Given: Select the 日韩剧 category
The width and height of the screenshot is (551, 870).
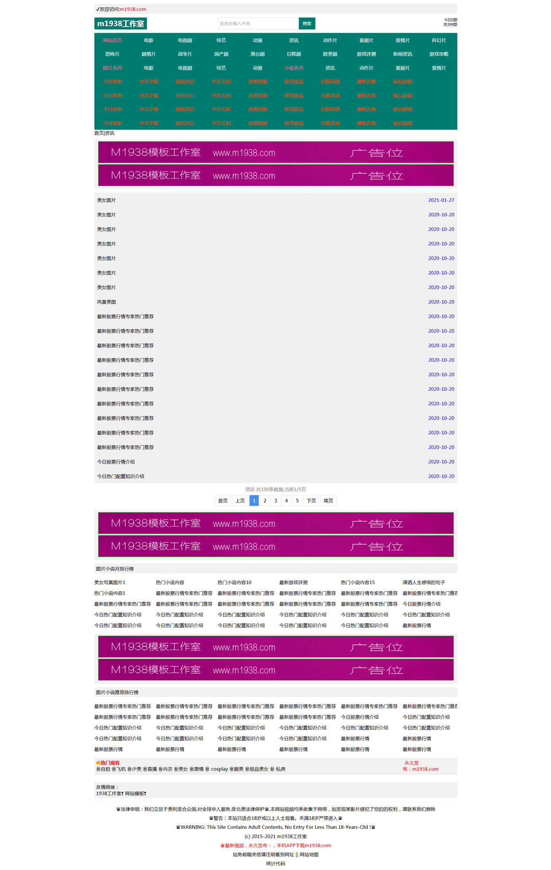Looking at the screenshot, I should click(x=294, y=54).
